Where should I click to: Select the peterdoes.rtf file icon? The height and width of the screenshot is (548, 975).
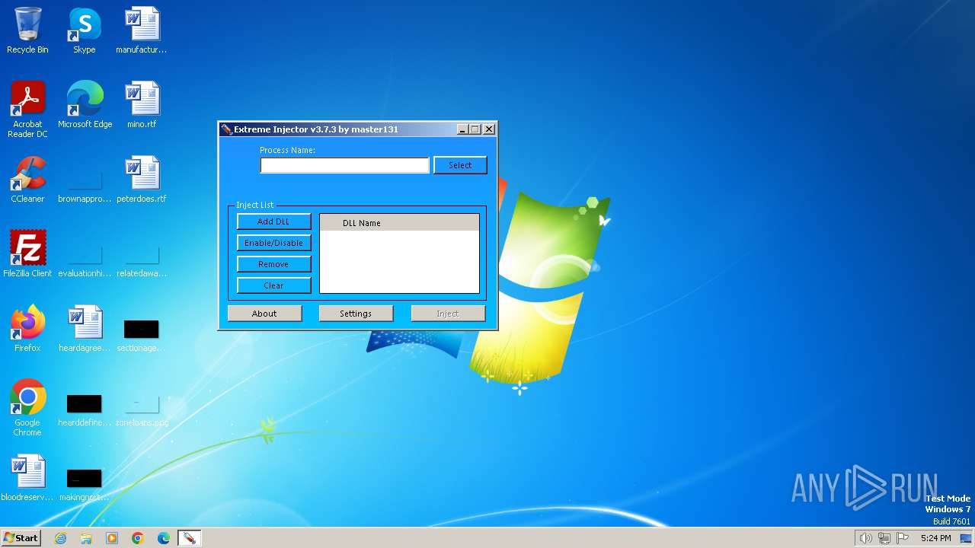[x=142, y=180]
